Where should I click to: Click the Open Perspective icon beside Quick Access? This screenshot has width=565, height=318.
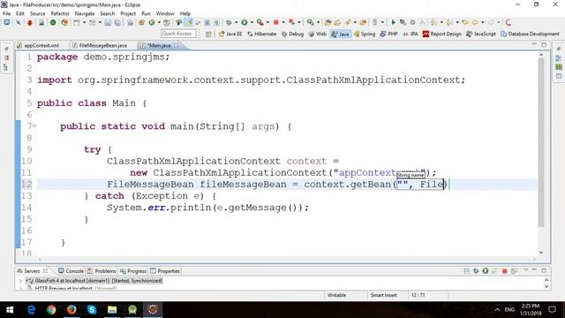coord(208,34)
